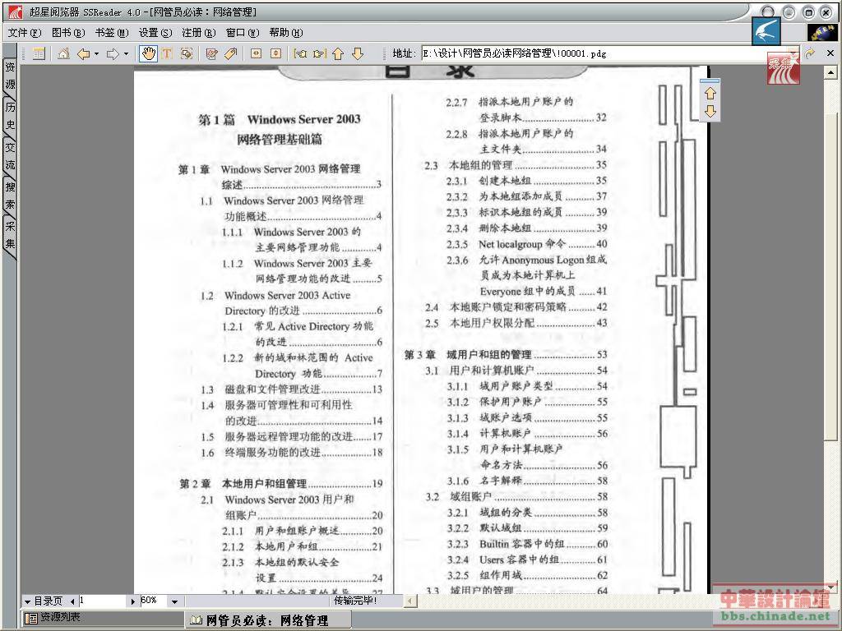Click contents entry '1.3 磁盘和文件管理改进'
842x631 pixels.
tap(292, 389)
